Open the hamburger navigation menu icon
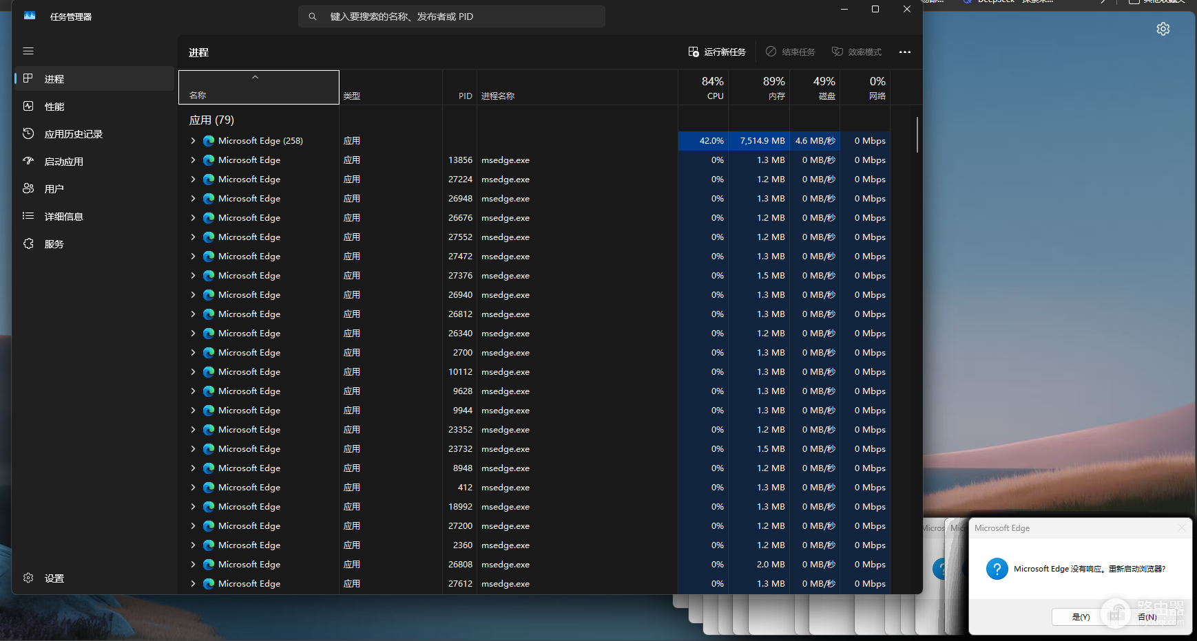 (28, 51)
